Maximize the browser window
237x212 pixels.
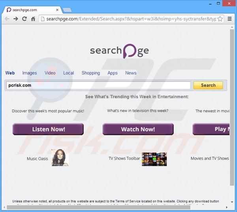218,3
